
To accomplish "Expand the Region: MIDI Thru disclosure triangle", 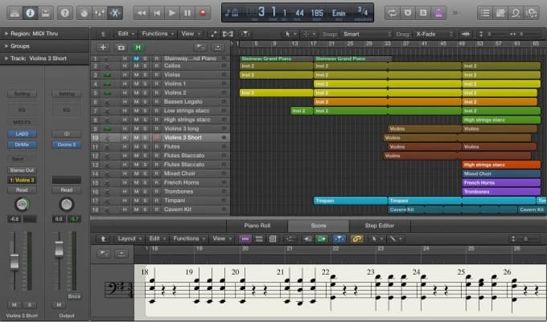I will coord(6,34).
